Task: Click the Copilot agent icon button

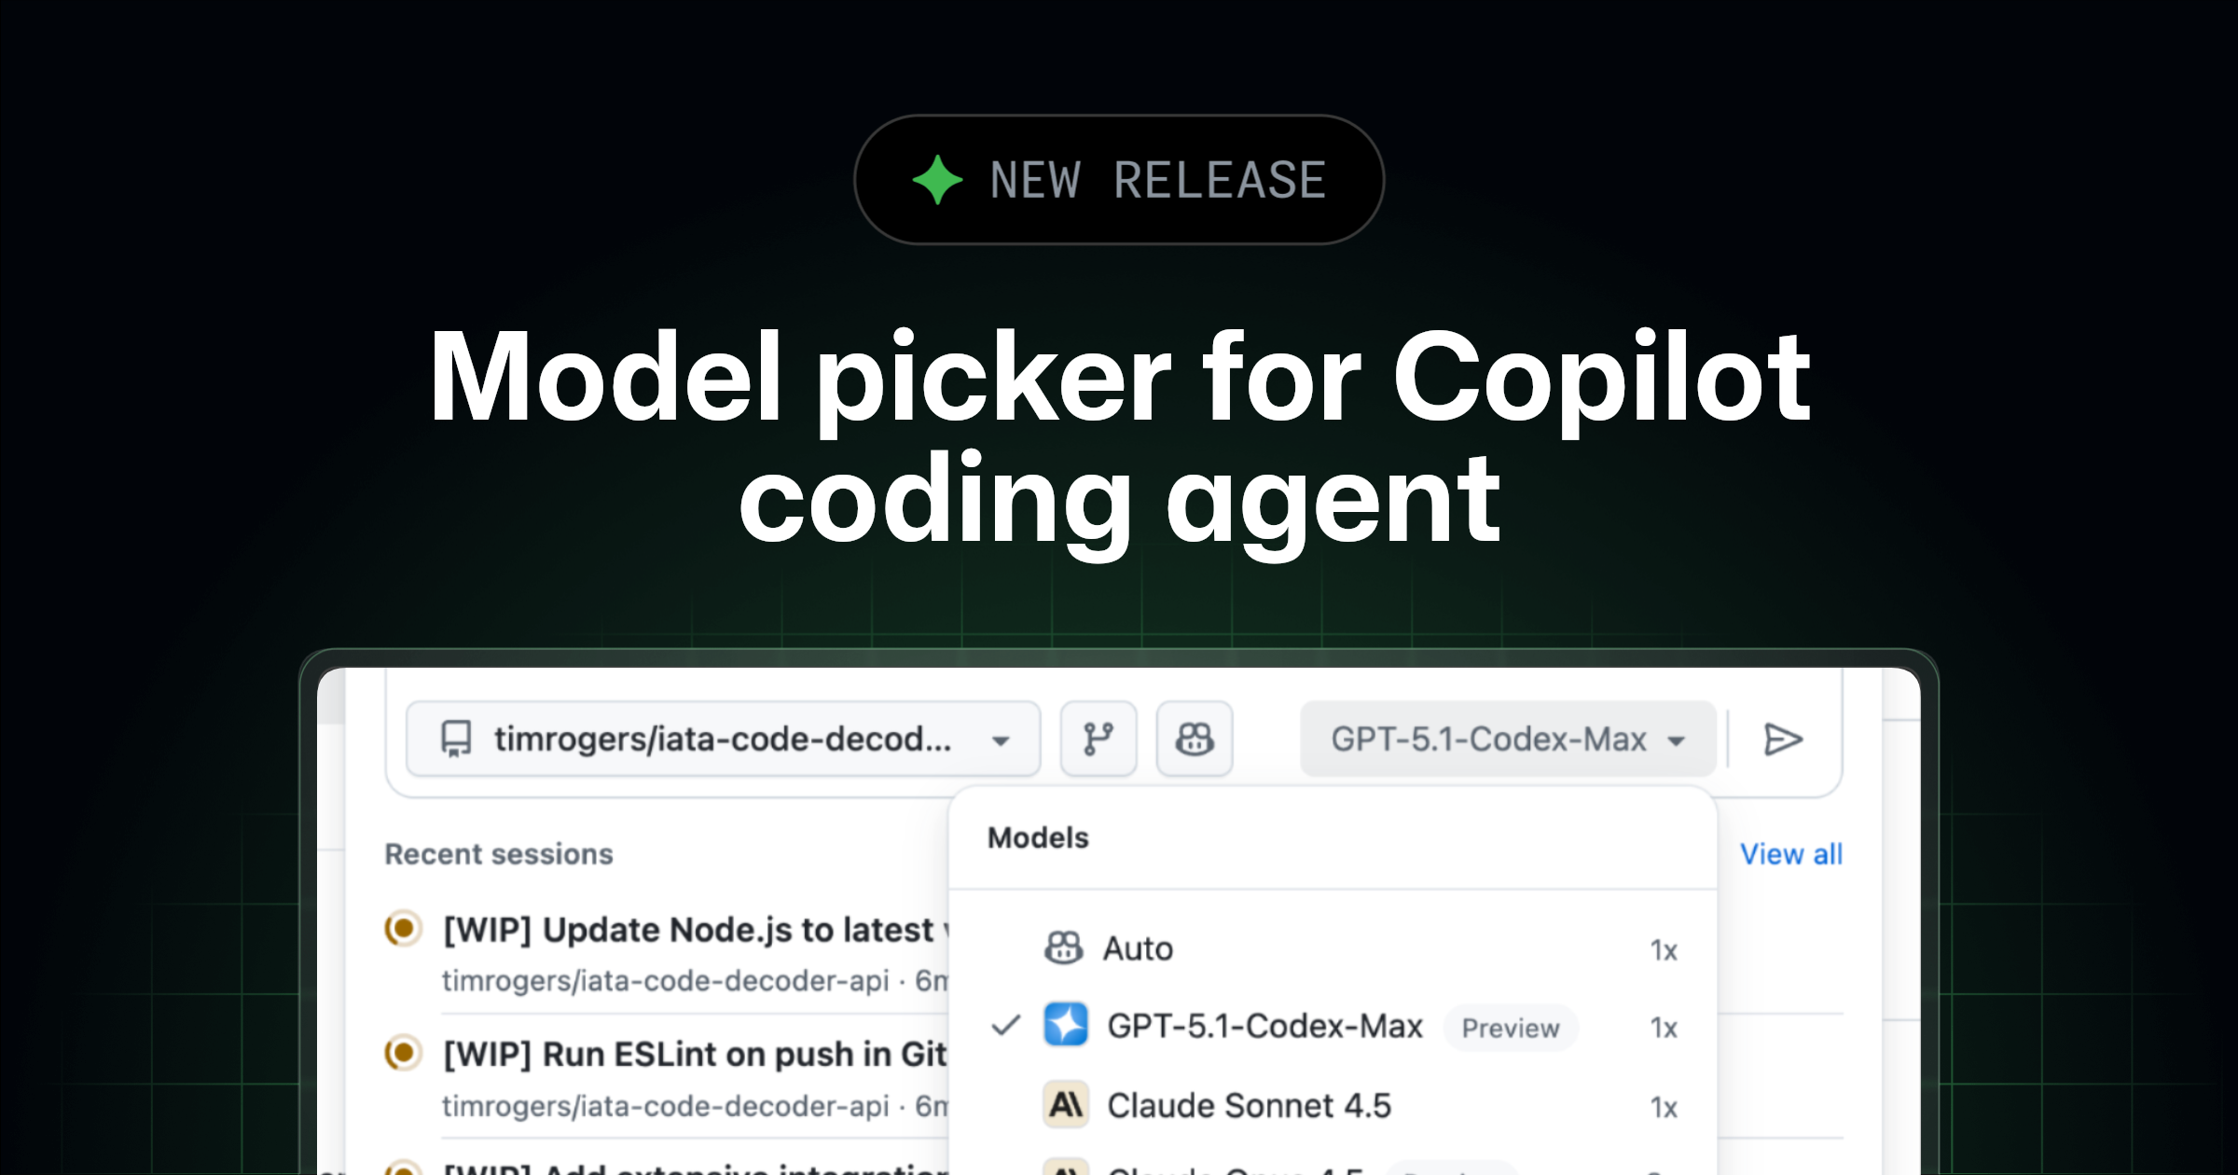Action: point(1195,740)
